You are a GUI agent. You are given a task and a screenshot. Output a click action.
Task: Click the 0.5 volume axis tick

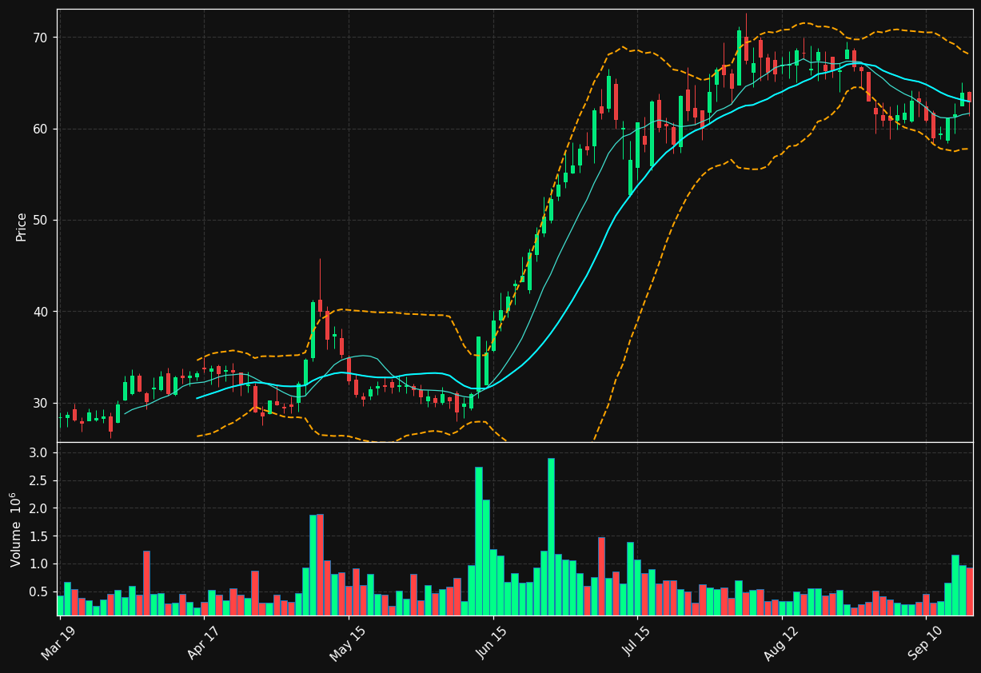38,592
